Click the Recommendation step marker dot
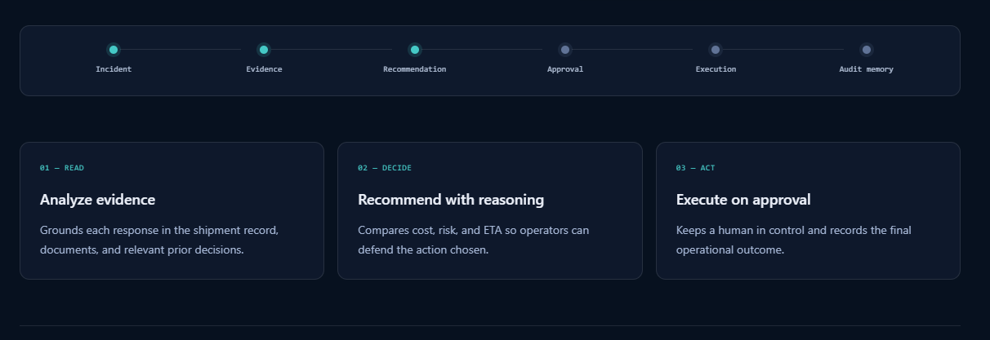990x340 pixels. pos(415,50)
